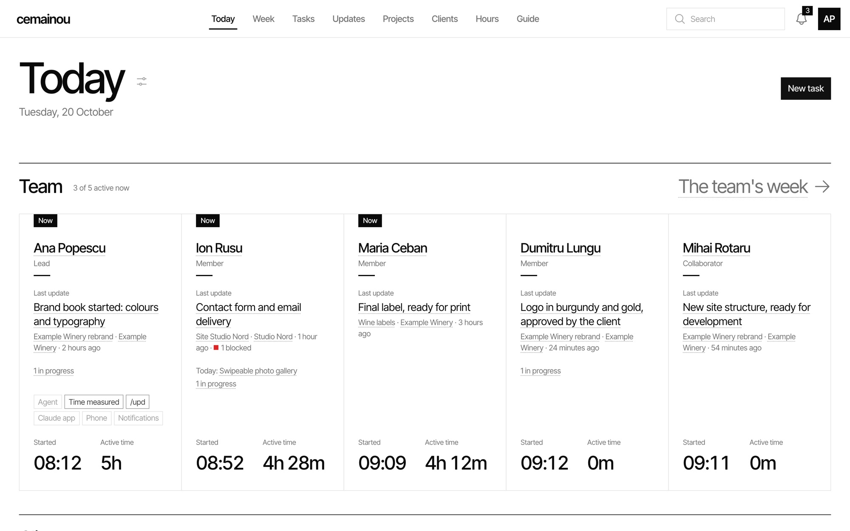Toggle the Phone tag

(x=96, y=418)
